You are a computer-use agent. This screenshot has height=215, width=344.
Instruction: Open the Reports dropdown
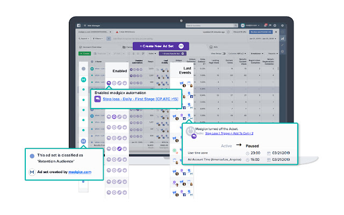coord(273,54)
